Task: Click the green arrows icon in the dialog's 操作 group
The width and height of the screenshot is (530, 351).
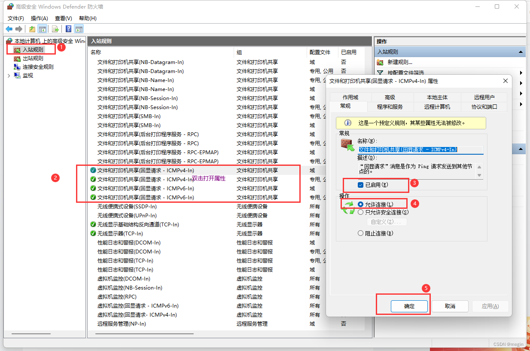Action: point(348,208)
